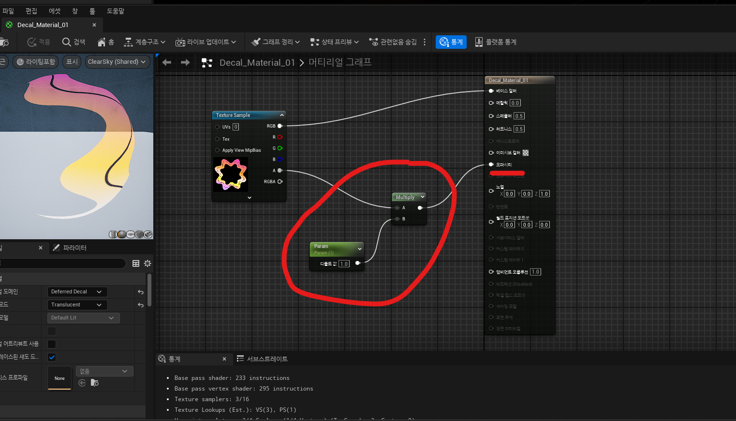Screen dimensions: 736x421
Task: Expand the Param node chevron
Action: coord(360,249)
